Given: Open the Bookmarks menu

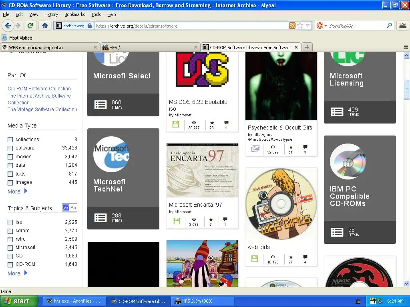Looking at the screenshot, I should [75, 14].
